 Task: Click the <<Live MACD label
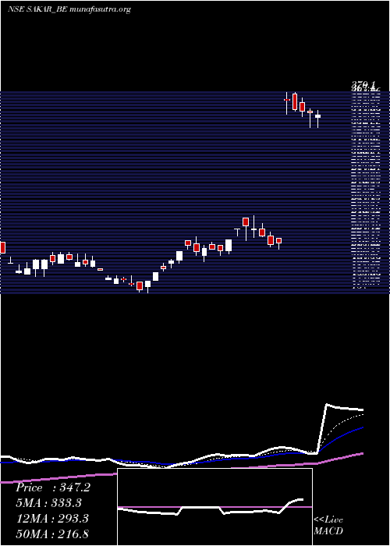coord(328,526)
